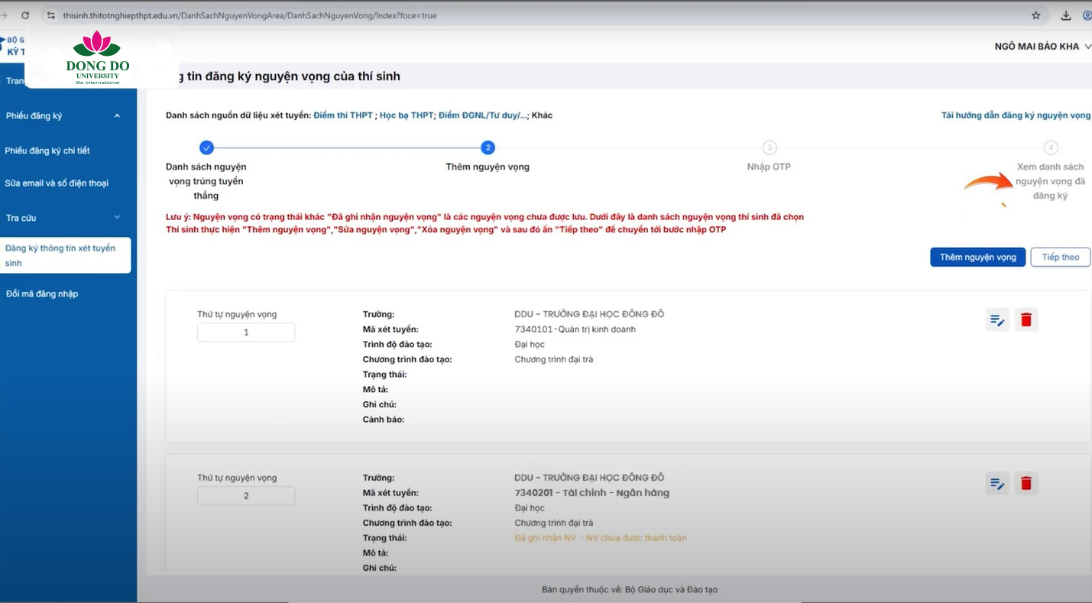Viewport: 1092px width, 603px height.
Task: Click the Danh sách nguồn dữ liệu xét tuyển label
Action: tap(238, 115)
